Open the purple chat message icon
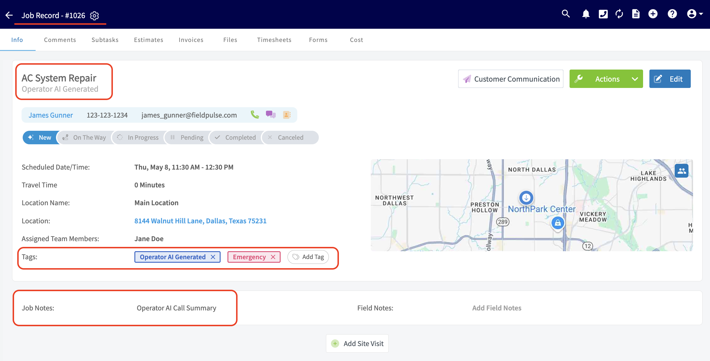This screenshot has height=361, width=710. point(271,115)
